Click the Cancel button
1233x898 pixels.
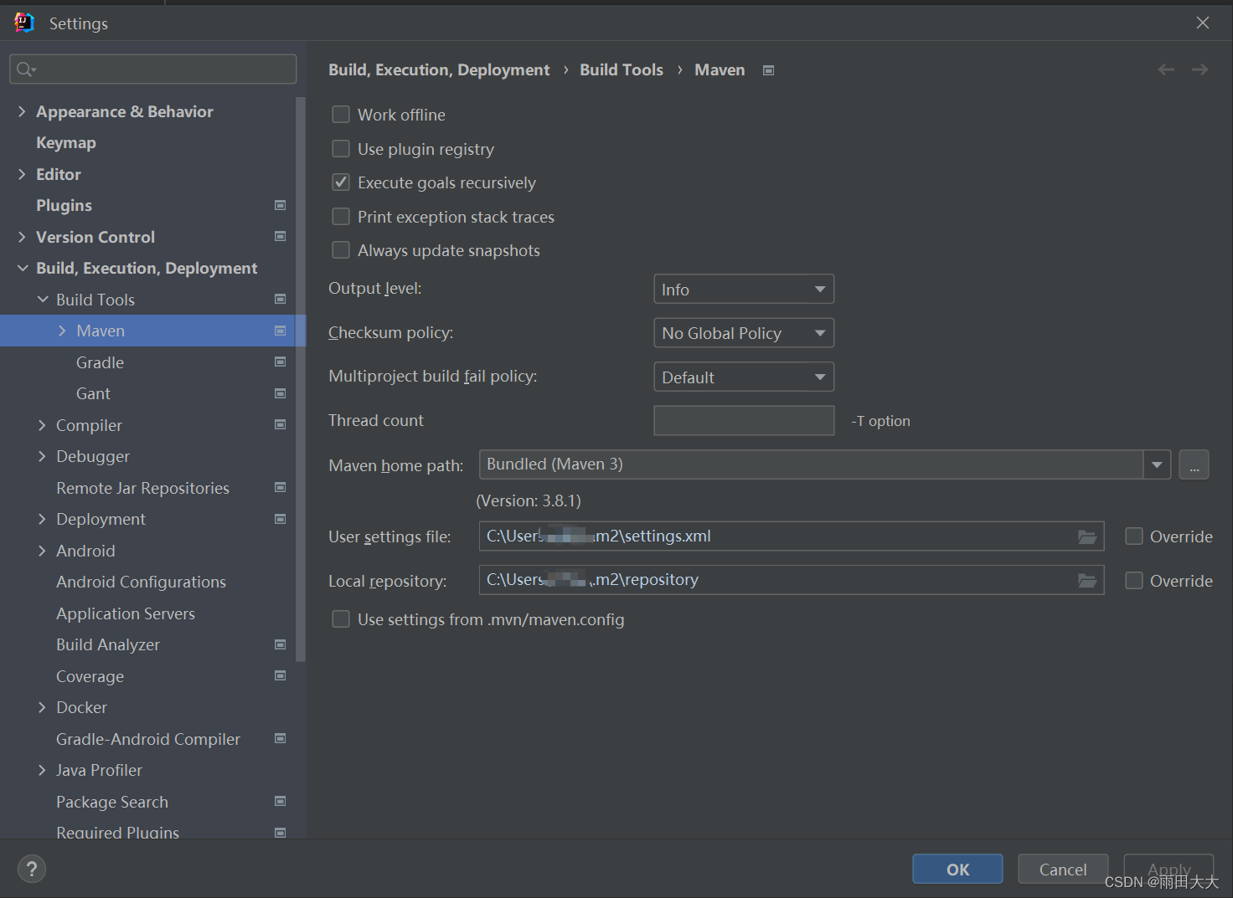click(1063, 869)
